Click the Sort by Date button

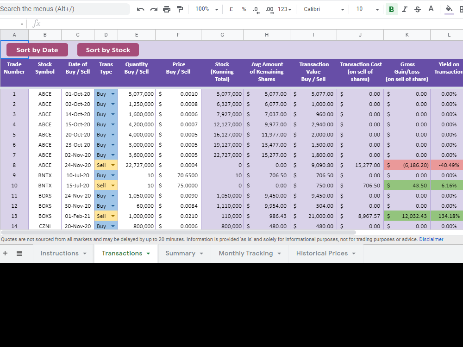pos(37,50)
